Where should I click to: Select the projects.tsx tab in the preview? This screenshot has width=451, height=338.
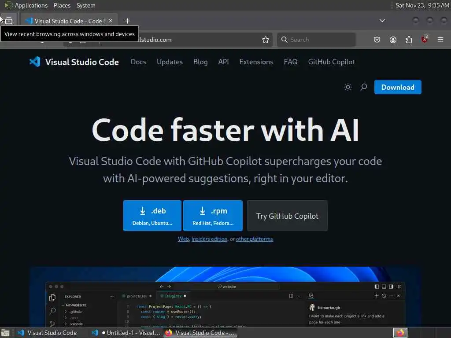137,296
